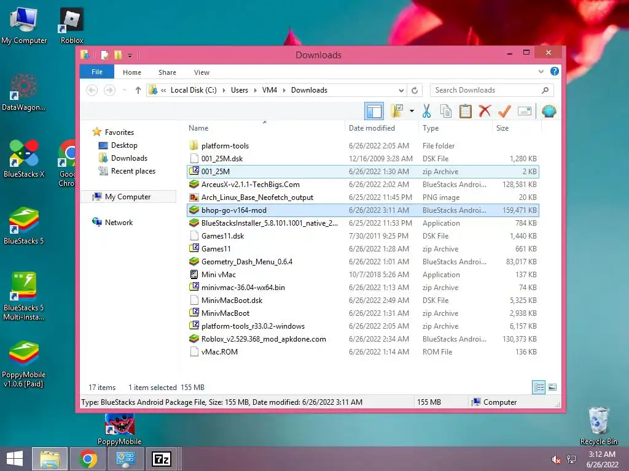Switch to details view icon
Viewport: 629px width, 471px height.
pos(538,387)
